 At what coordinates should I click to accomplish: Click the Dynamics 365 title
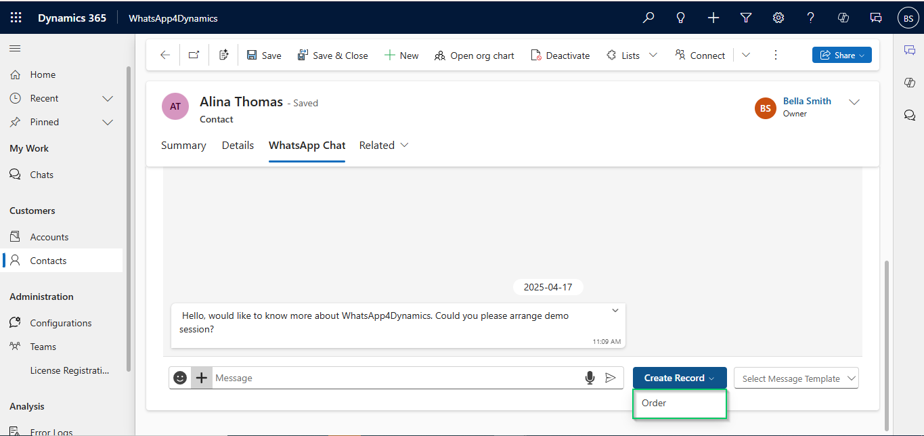pos(72,18)
